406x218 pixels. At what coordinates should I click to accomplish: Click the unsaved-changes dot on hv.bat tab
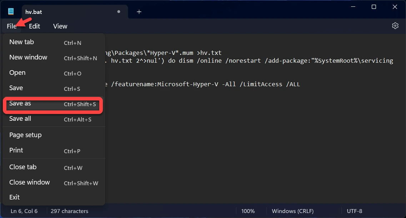[x=119, y=12]
